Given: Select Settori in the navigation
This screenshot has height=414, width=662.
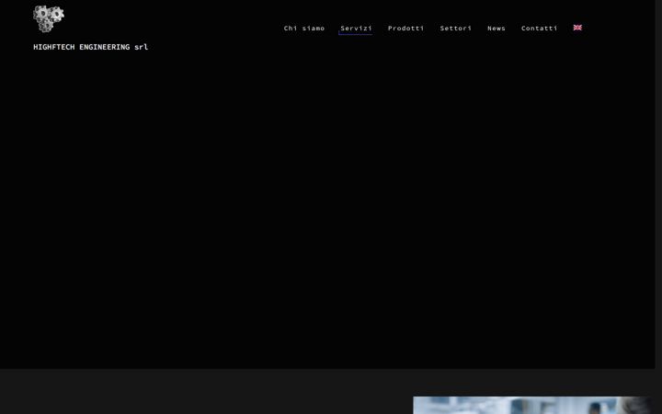Looking at the screenshot, I should 455,29.
